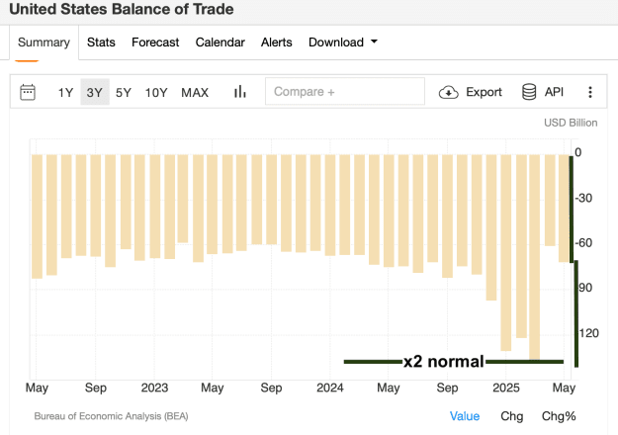Open the three-dot more options menu
Viewport: 618px width, 435px height.
pos(590,92)
